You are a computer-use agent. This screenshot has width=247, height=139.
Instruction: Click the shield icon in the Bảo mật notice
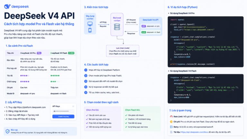coord(7,131)
